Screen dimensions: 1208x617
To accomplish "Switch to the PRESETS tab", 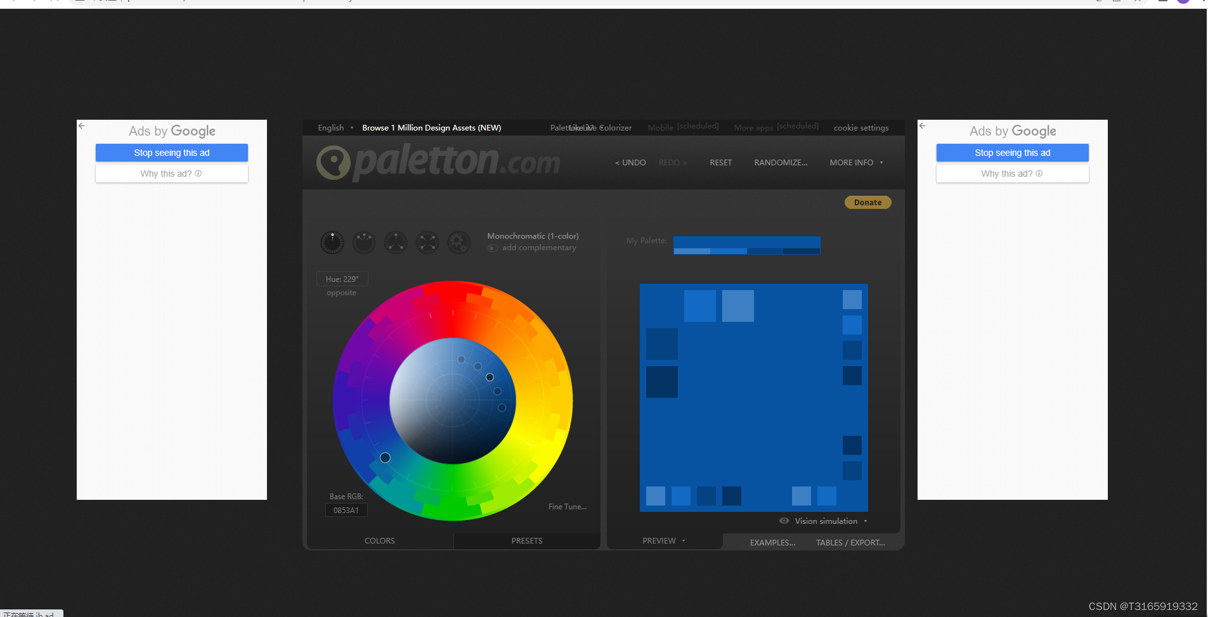I will pos(527,541).
